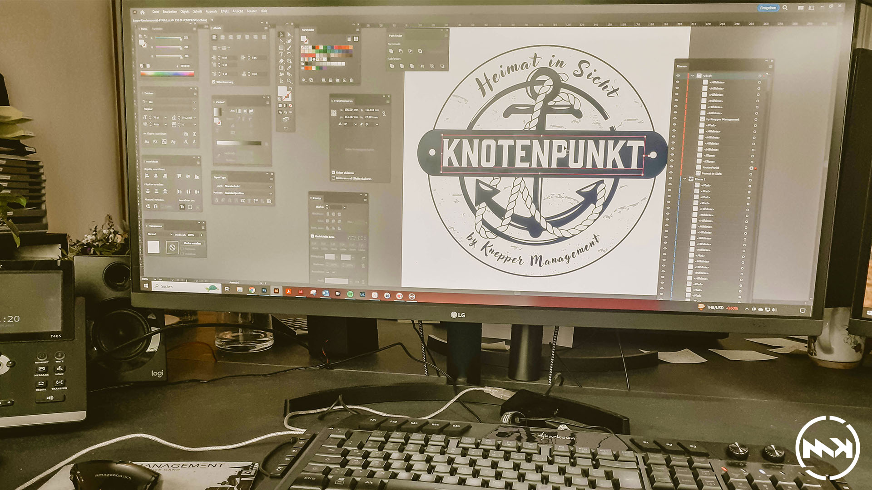Select the Ebenen panel tab
This screenshot has height=490, width=872.
point(682,66)
